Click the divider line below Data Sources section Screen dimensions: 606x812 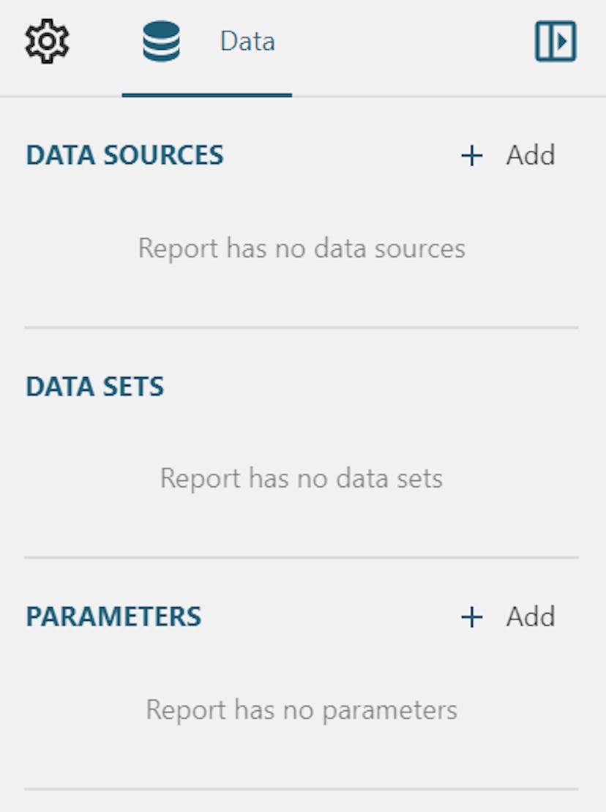tap(302, 327)
